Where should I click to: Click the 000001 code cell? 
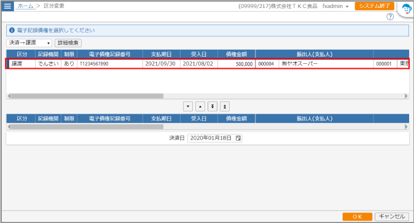point(385,64)
